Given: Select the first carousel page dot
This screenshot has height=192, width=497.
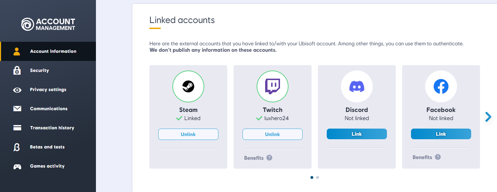Looking at the screenshot, I should click(312, 177).
